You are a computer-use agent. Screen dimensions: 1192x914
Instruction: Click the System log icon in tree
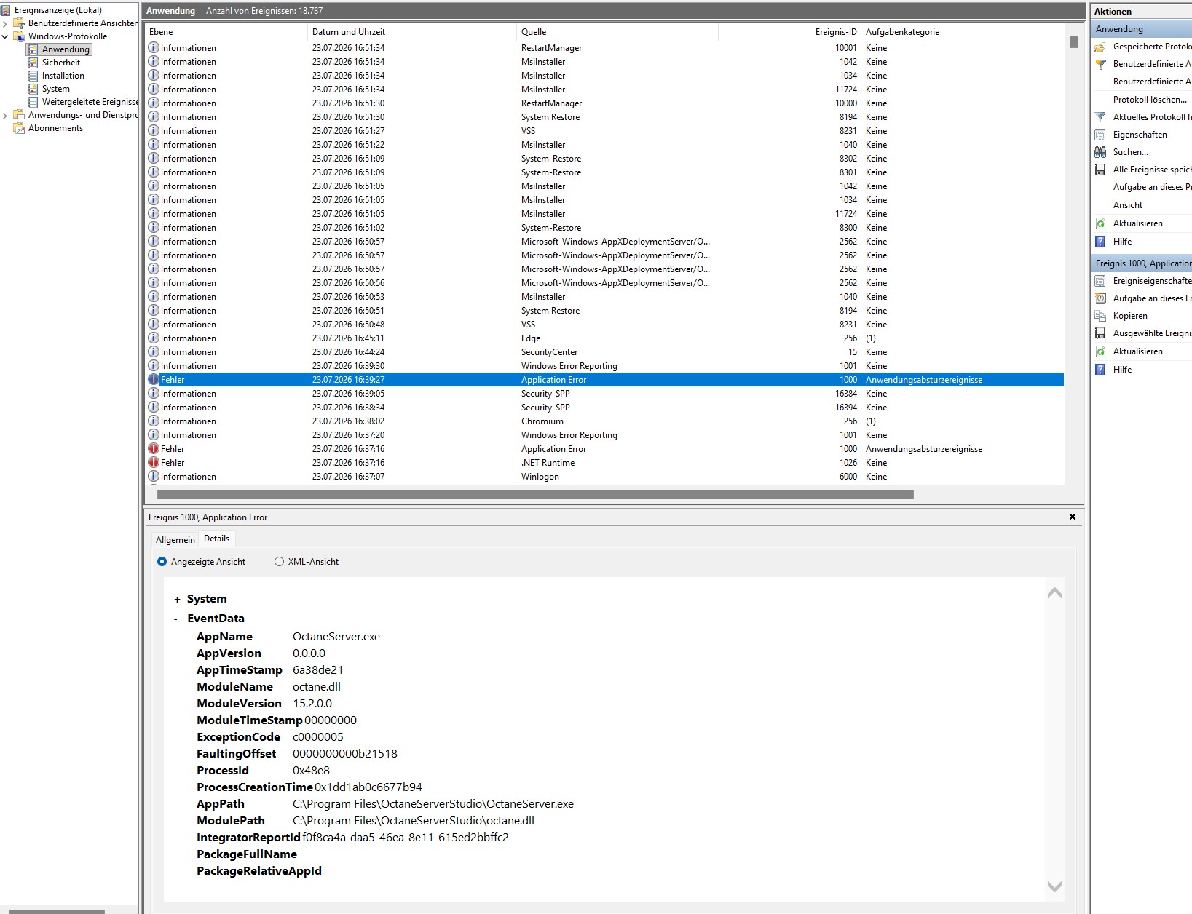pyautogui.click(x=33, y=89)
